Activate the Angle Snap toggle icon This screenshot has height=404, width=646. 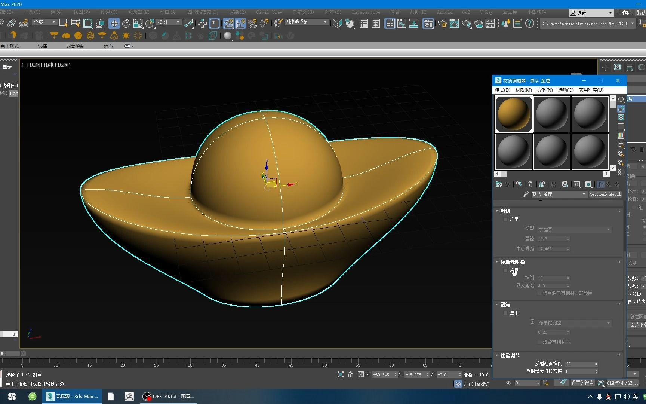pyautogui.click(x=240, y=23)
